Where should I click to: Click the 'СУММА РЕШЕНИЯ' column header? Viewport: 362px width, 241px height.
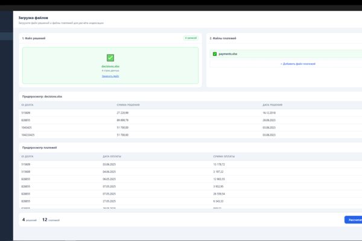(x=128, y=105)
